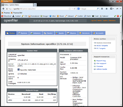Open the CSS developer toolbar menu
The image size is (123, 107).
pos(25,16)
